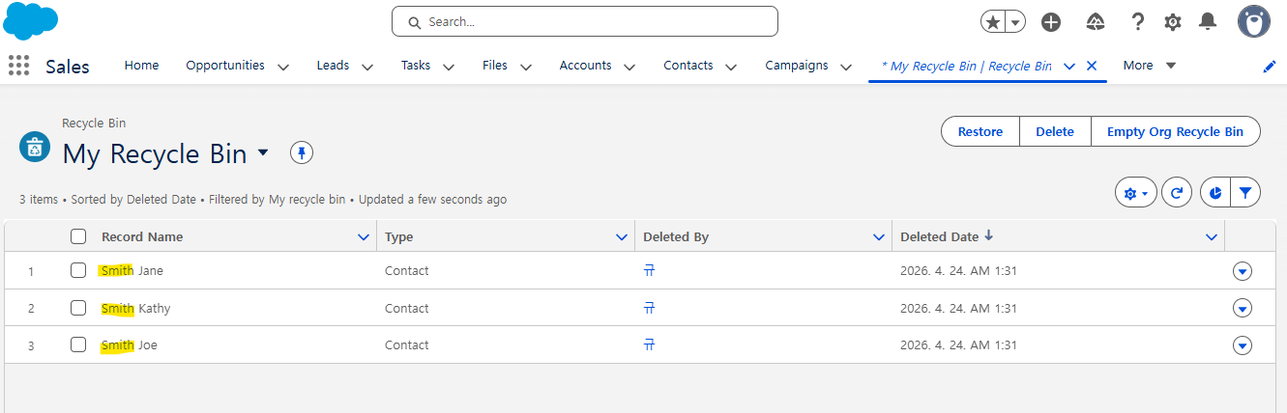The height and width of the screenshot is (413, 1287).
Task: Tick the checkbox for Smith Kathy
Action: pos(78,309)
